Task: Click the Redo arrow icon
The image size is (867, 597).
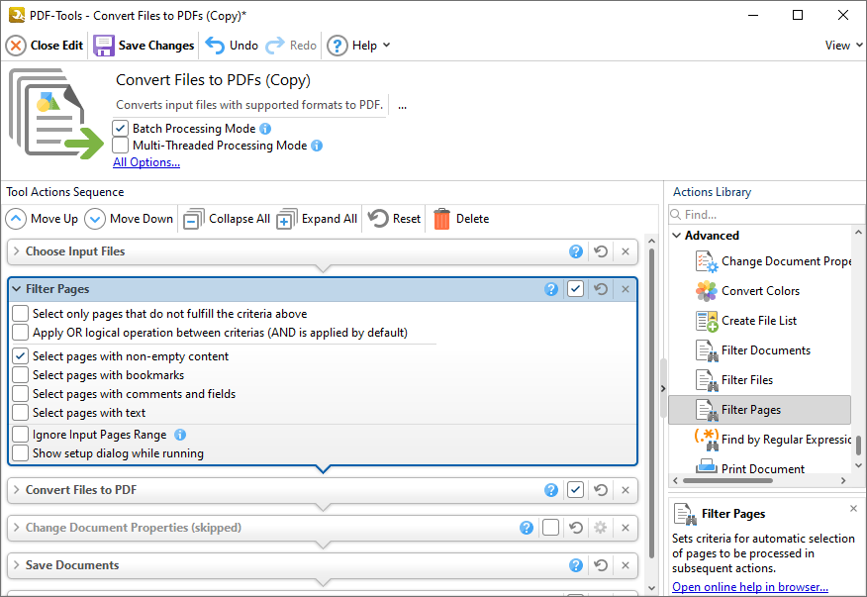Action: [x=275, y=46]
